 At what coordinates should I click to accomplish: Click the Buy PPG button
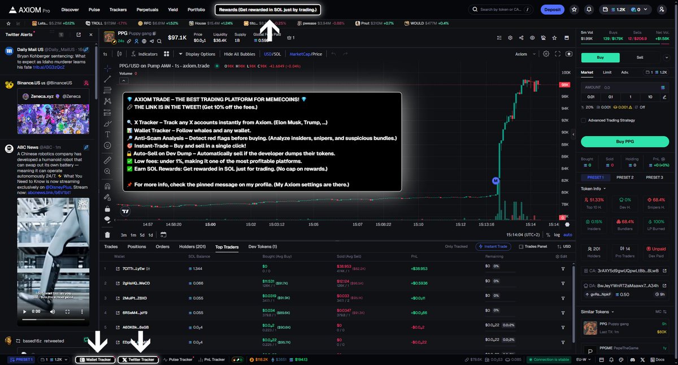[x=624, y=141]
